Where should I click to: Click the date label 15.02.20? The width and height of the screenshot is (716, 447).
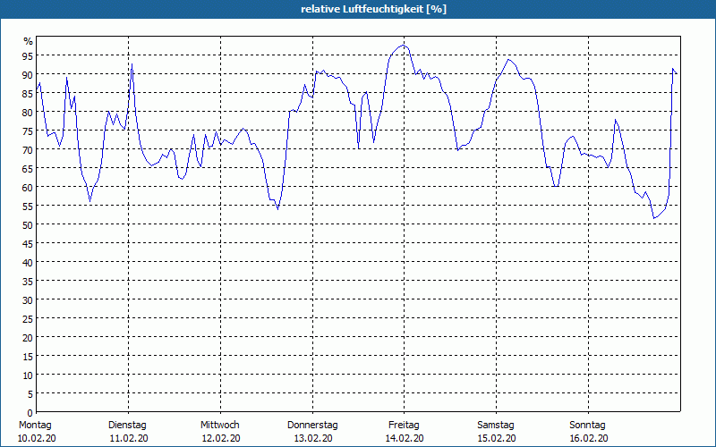point(496,438)
